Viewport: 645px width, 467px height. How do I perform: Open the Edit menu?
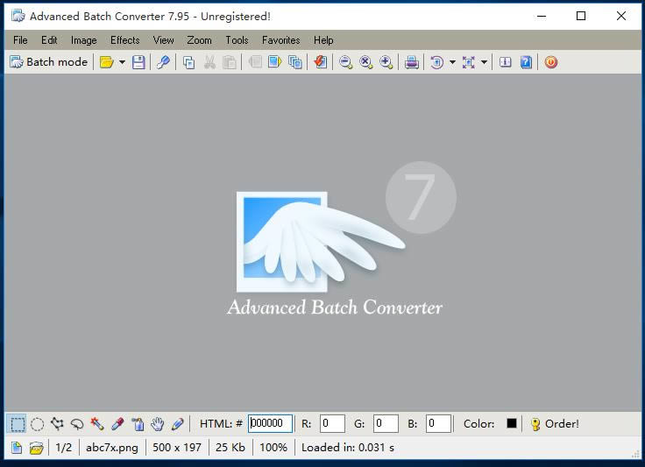49,40
